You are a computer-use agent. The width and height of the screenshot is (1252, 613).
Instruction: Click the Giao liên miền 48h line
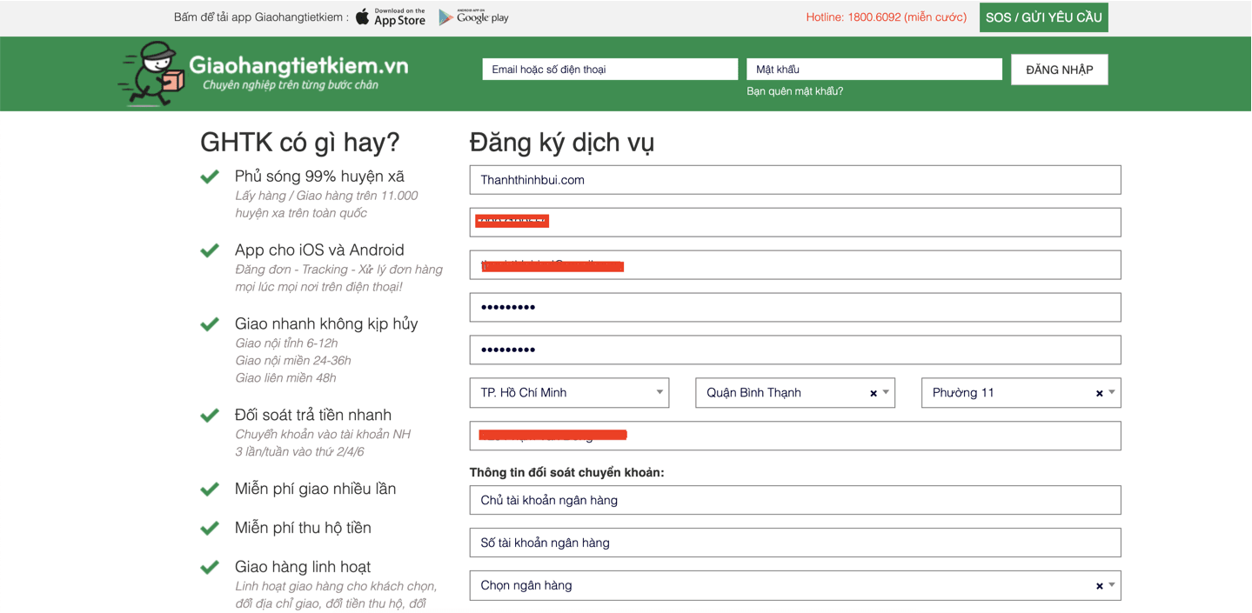pyautogui.click(x=285, y=378)
